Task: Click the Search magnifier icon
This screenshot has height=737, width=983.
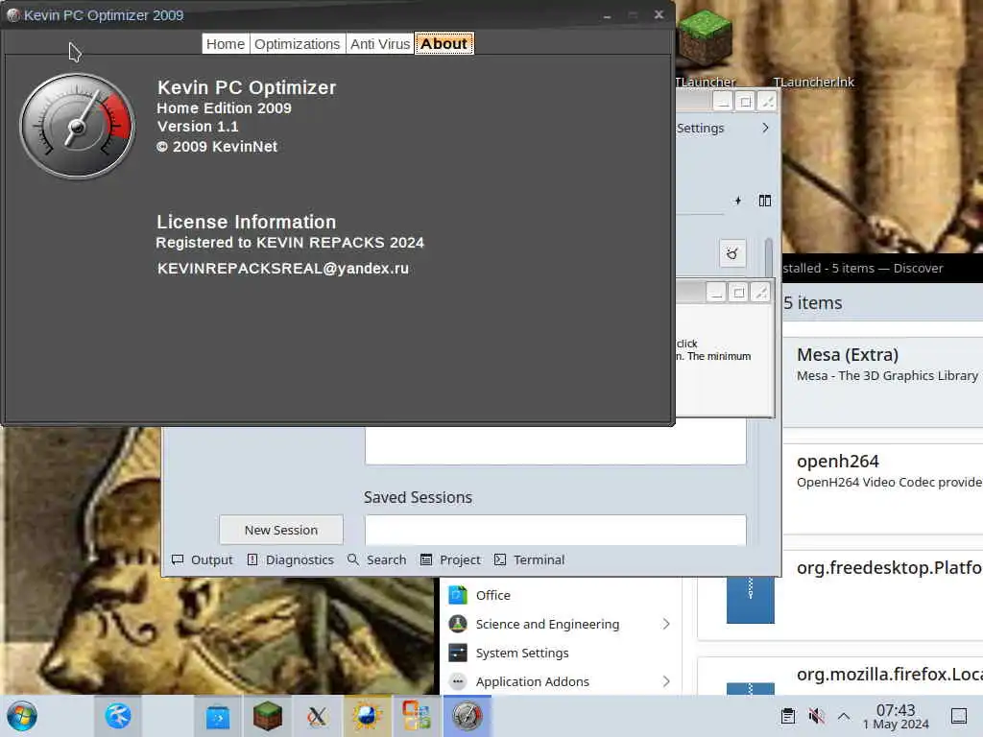Action: coord(353,559)
